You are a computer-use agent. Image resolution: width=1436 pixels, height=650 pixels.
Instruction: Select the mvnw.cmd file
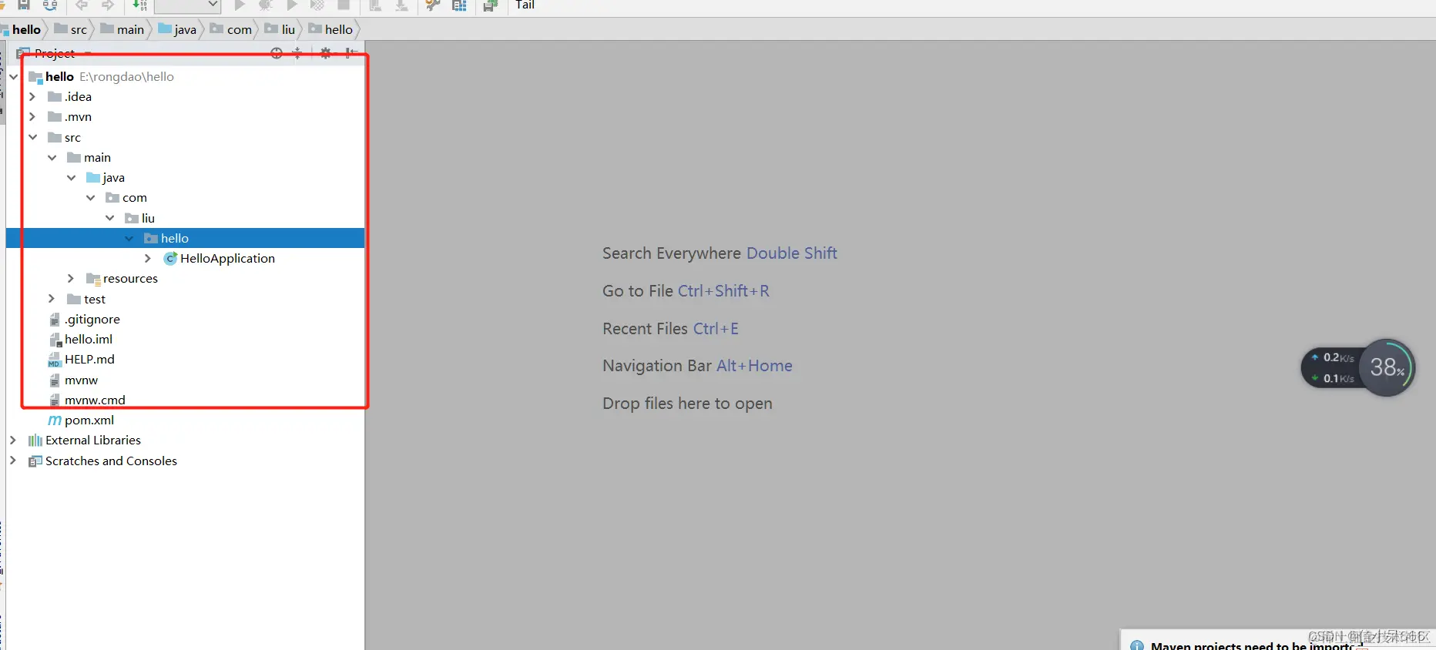click(87, 400)
